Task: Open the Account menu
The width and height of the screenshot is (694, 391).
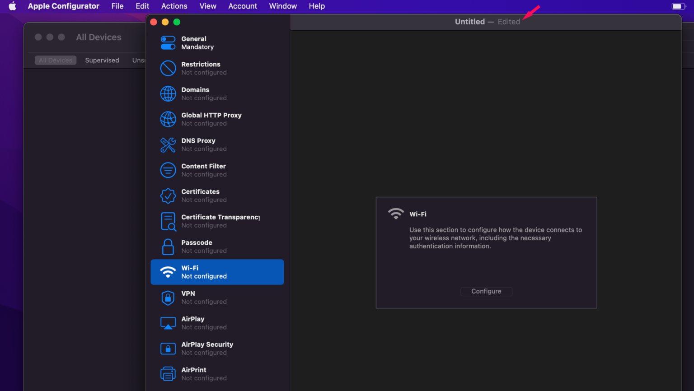Action: pos(243,6)
